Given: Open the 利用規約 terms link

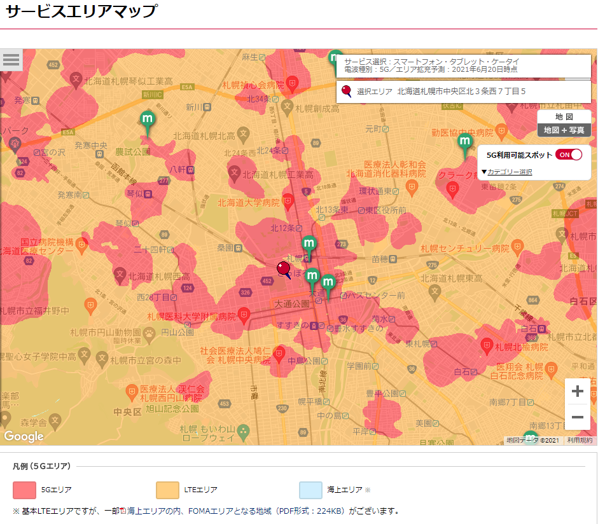Looking at the screenshot, I should pos(580,441).
